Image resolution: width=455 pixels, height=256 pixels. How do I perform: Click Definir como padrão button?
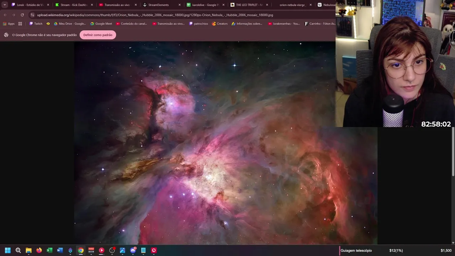point(98,35)
